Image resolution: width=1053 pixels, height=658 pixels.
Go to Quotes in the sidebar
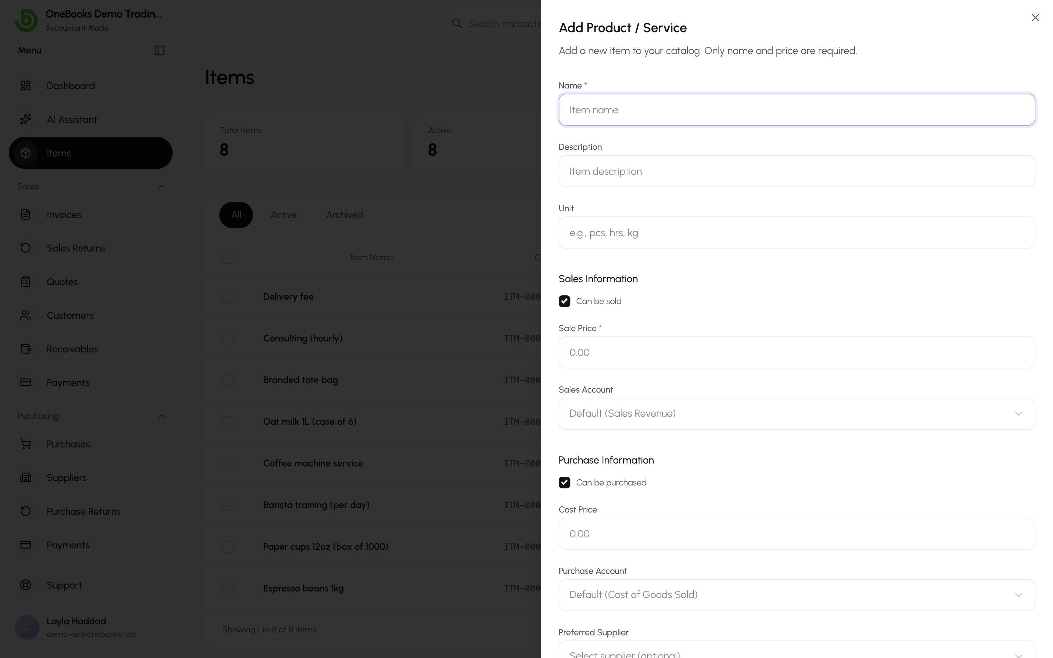[x=91, y=281]
